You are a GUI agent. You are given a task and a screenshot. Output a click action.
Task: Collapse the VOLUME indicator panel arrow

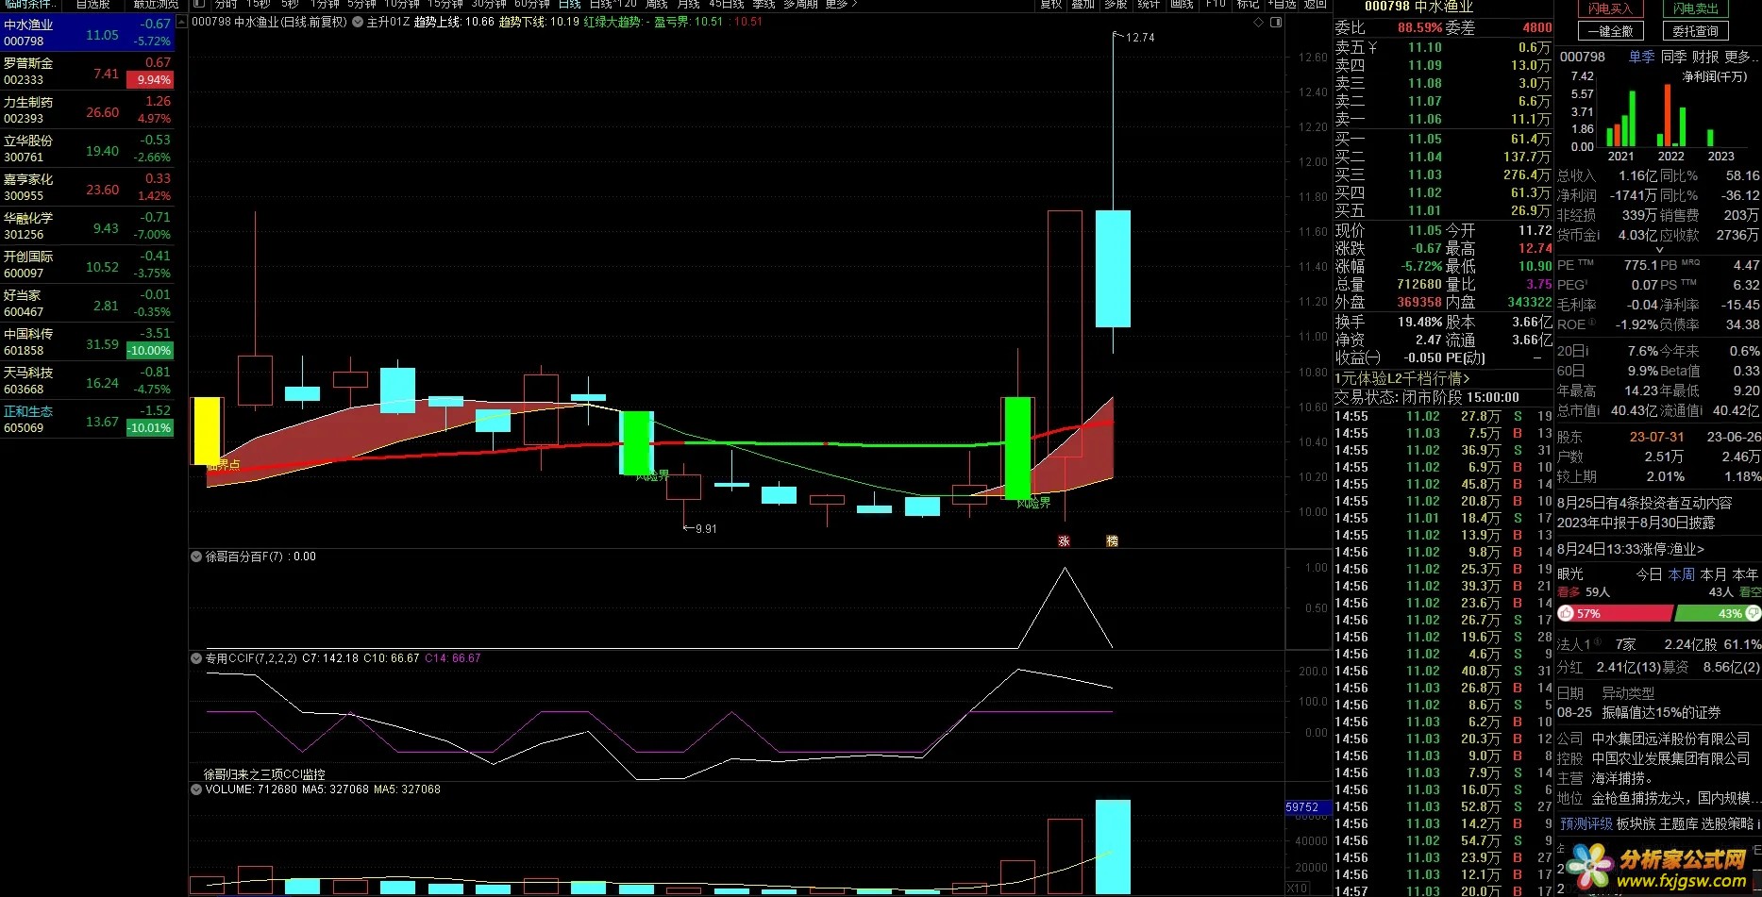[x=196, y=789]
